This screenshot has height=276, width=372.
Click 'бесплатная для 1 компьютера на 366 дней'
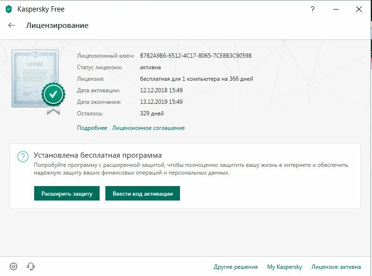196,79
